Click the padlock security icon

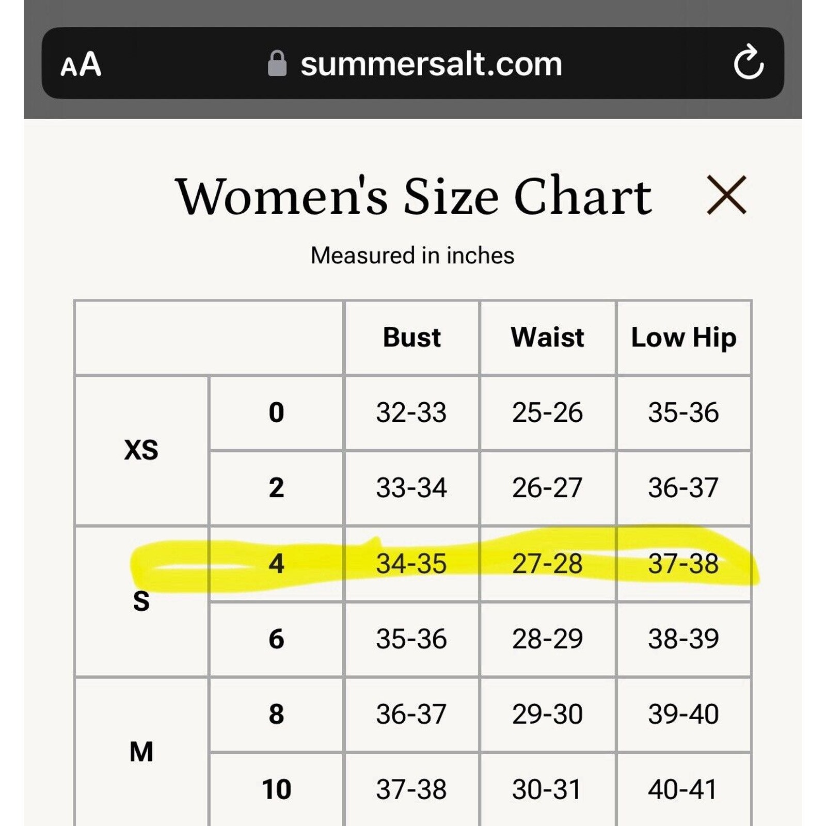pyautogui.click(x=277, y=63)
